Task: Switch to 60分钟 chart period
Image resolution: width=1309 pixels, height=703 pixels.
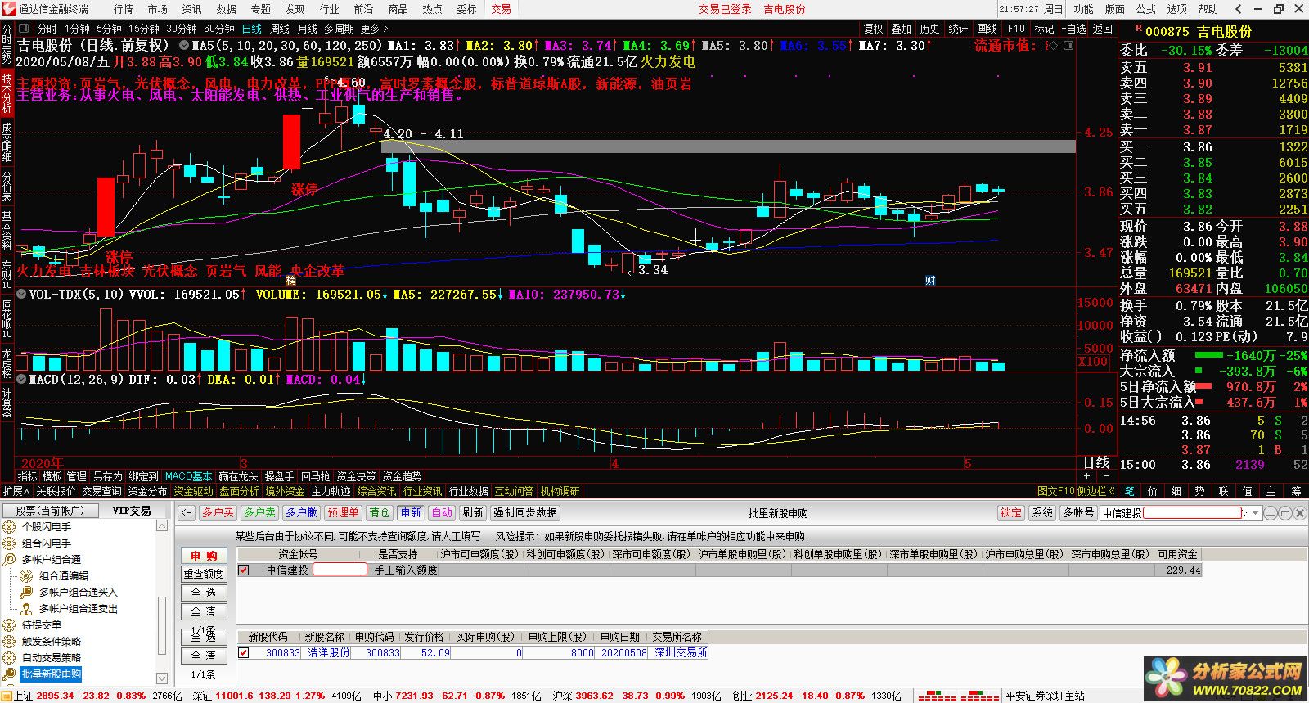Action: pos(219,29)
